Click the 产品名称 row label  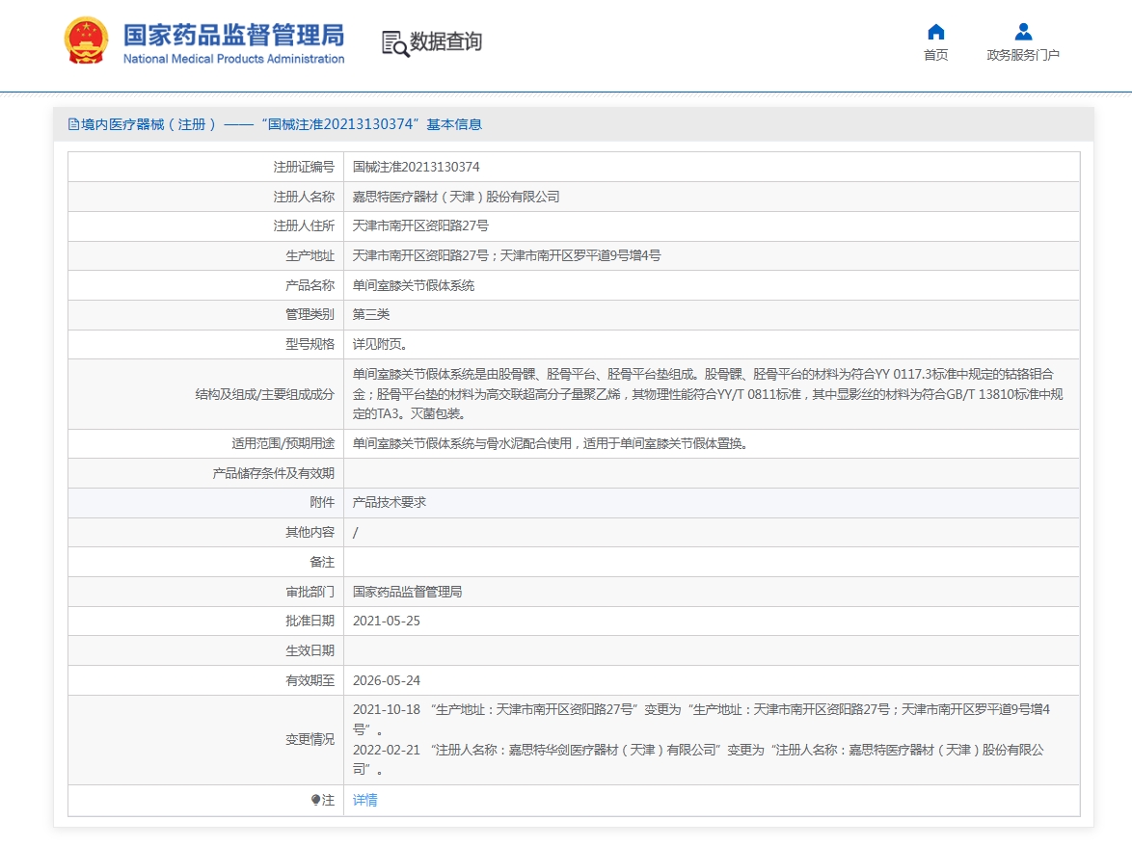[310, 285]
